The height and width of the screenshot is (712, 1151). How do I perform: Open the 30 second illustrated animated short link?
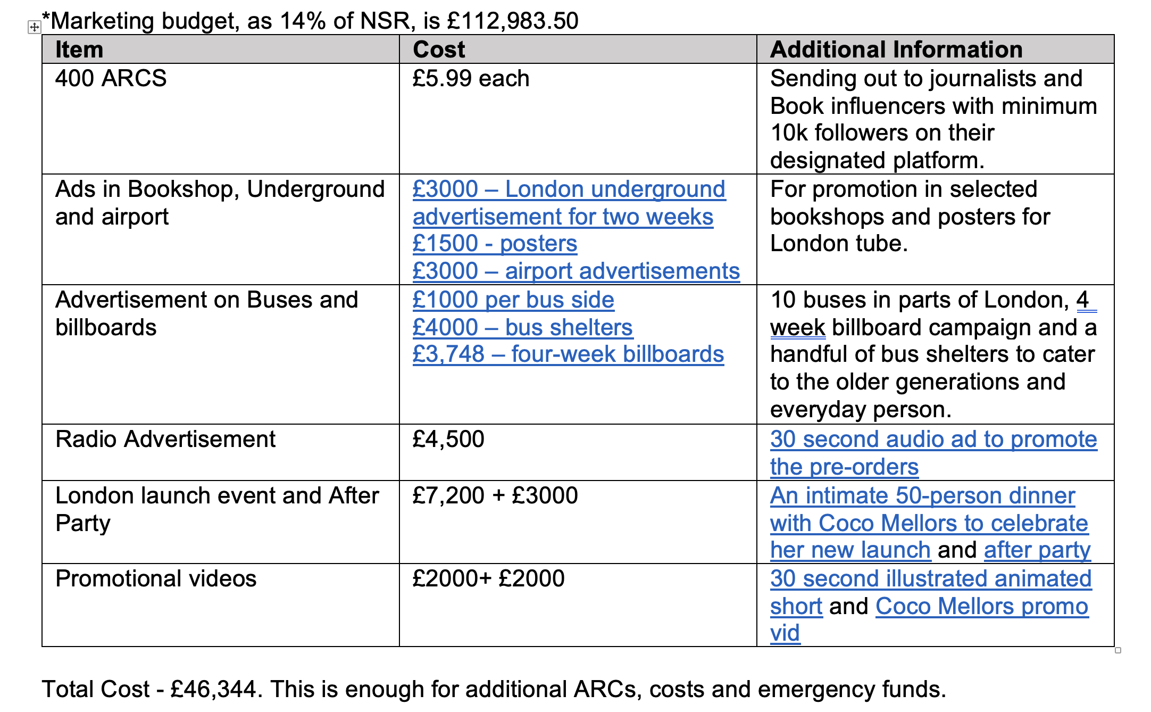pos(931,592)
